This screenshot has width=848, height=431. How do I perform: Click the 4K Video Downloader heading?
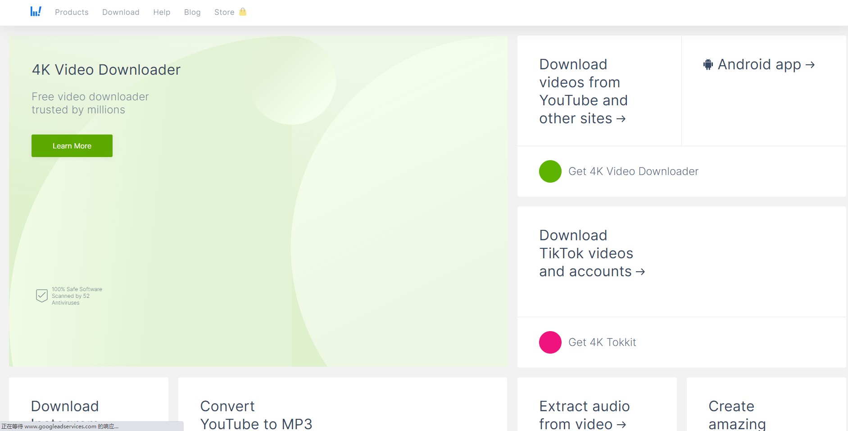click(x=106, y=70)
